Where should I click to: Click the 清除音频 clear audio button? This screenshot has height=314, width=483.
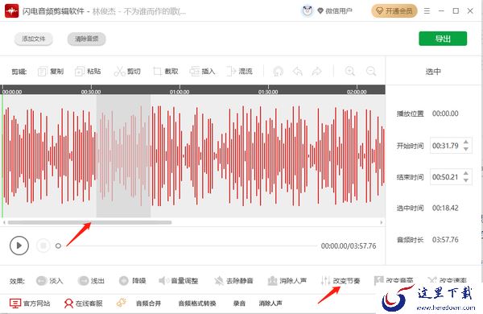87,39
